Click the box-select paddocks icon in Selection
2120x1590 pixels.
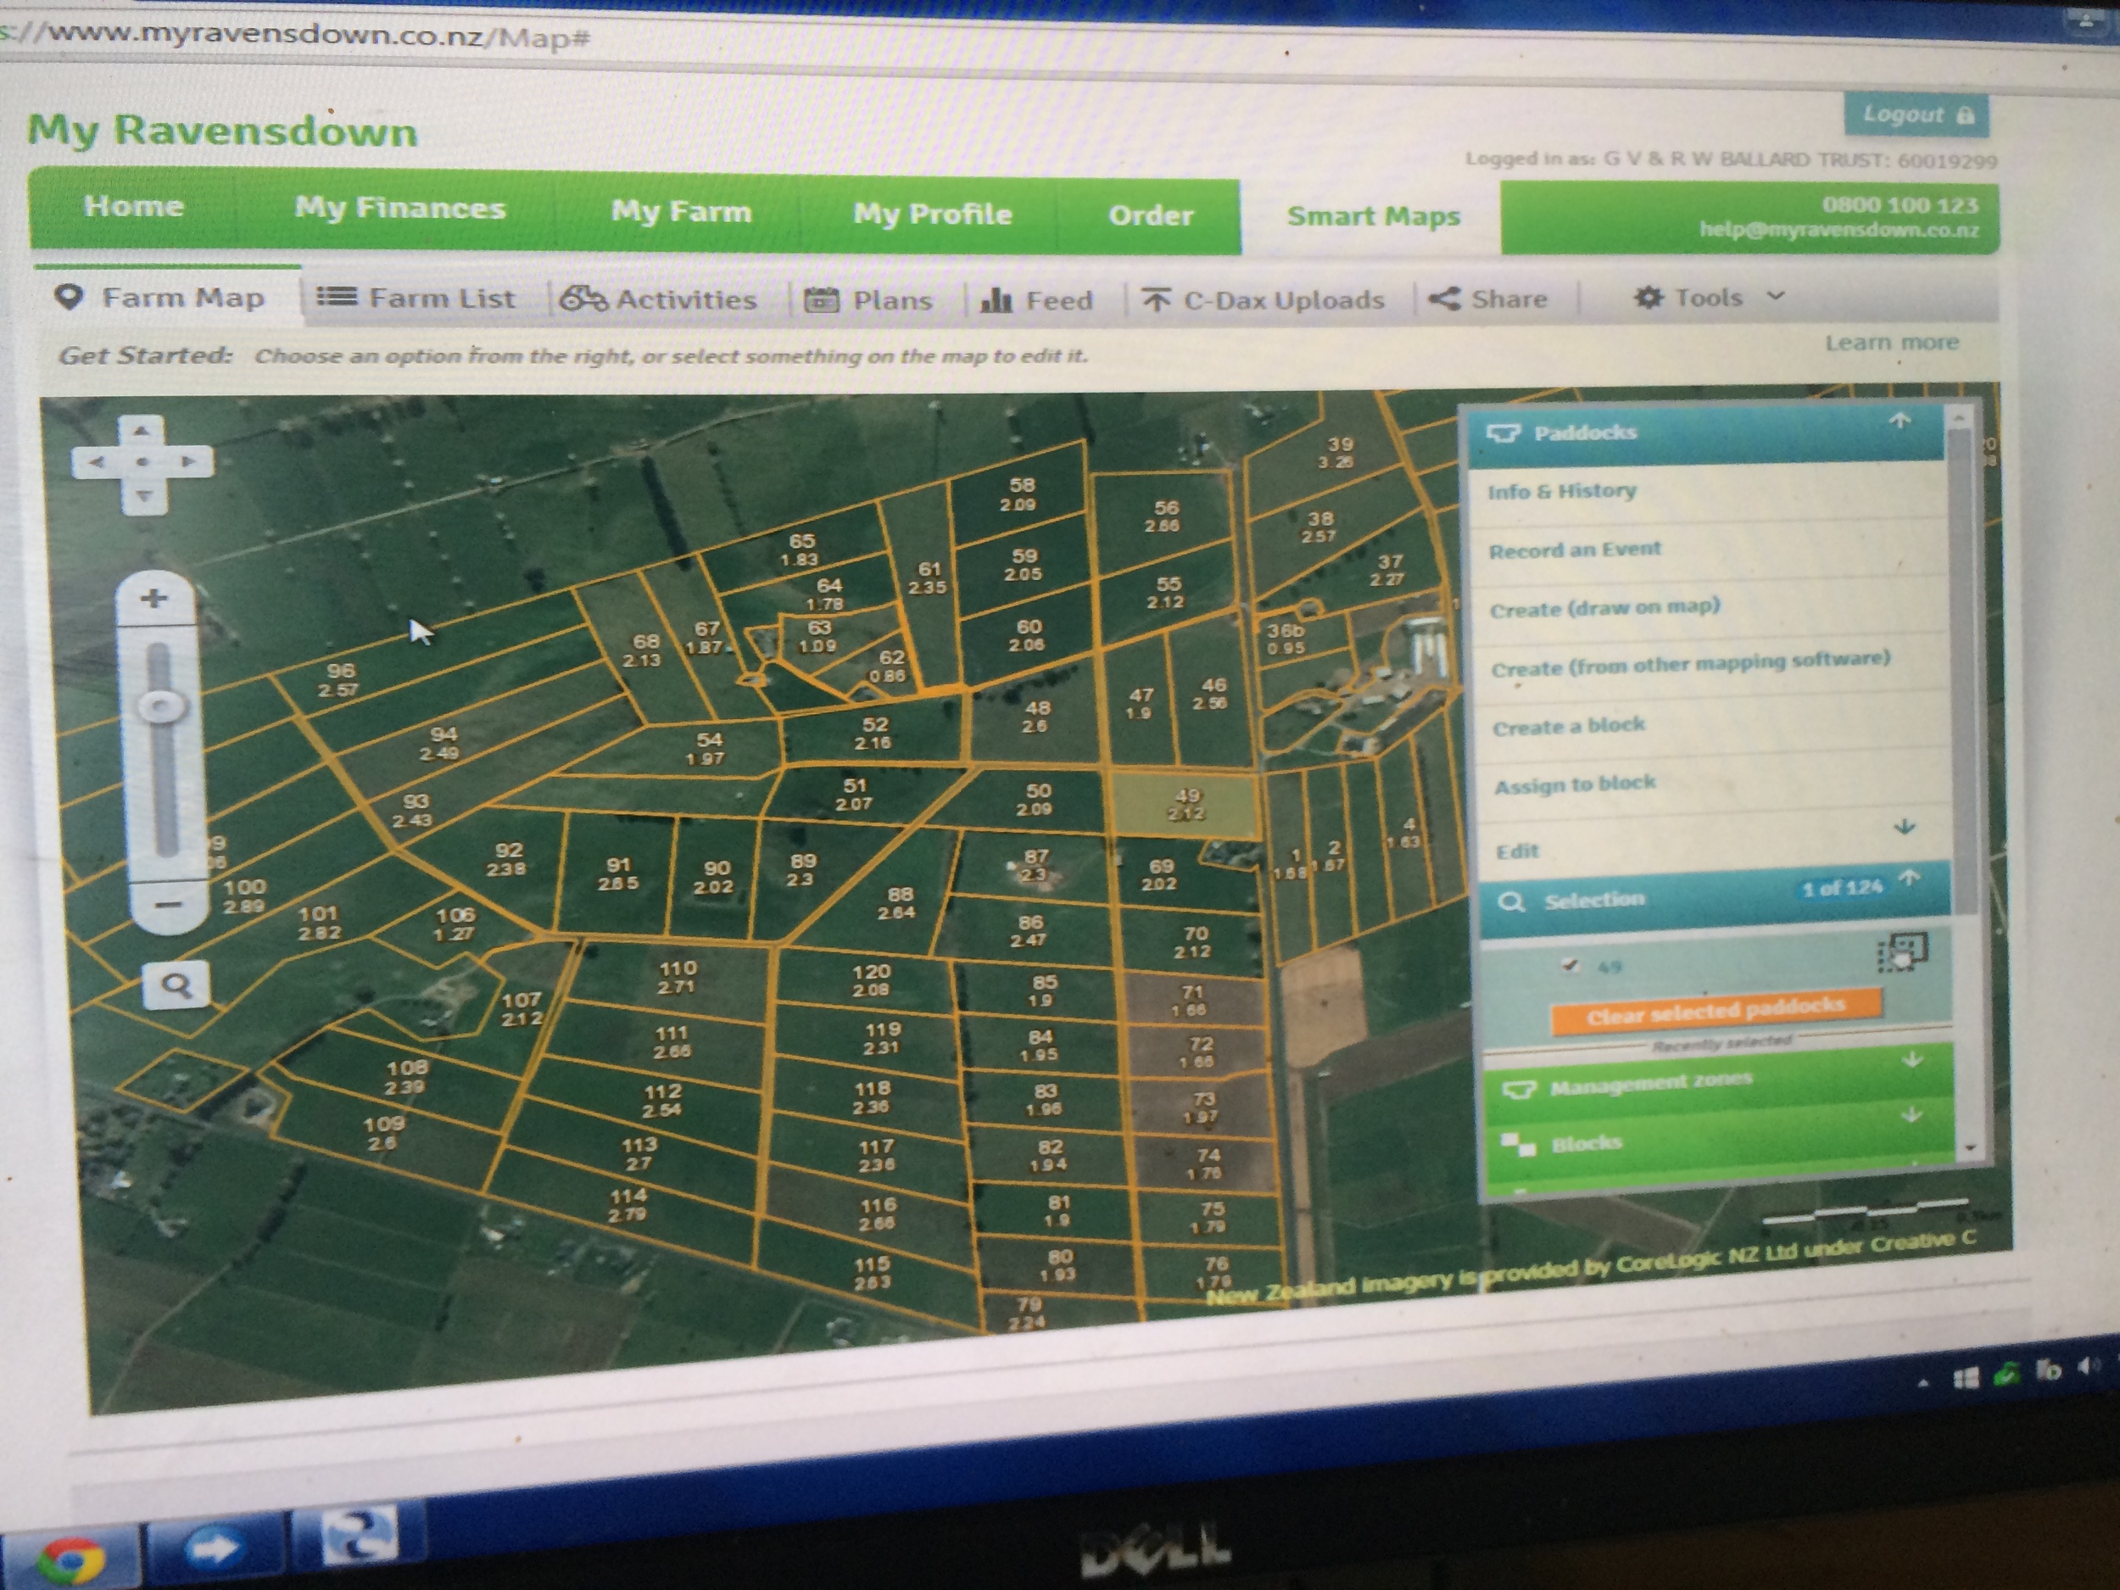1901,952
